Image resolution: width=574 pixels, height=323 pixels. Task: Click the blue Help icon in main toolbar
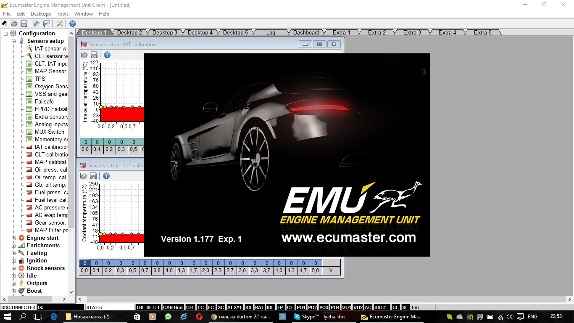[73, 24]
